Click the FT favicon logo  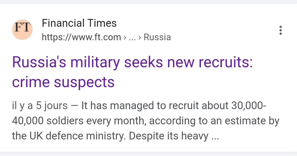[22, 30]
